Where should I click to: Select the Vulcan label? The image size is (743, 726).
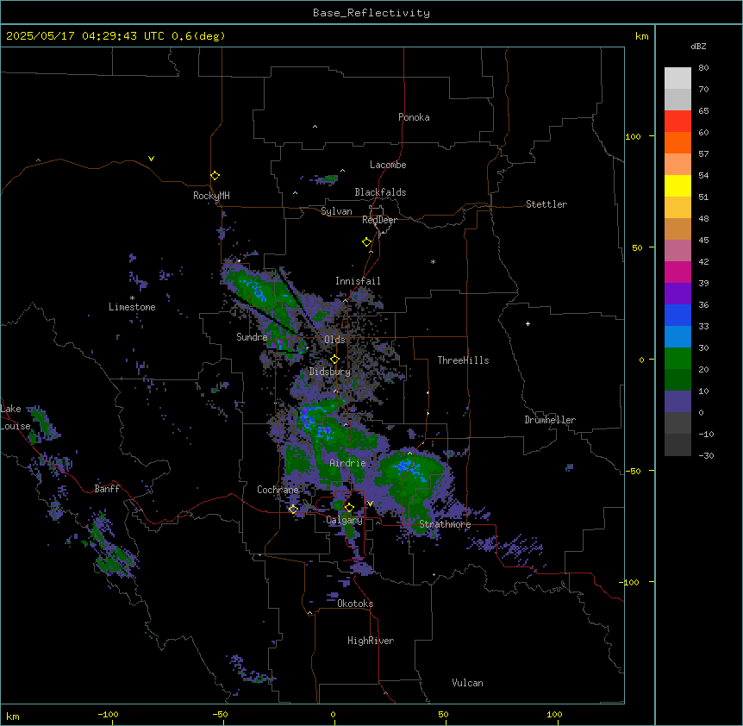click(468, 683)
